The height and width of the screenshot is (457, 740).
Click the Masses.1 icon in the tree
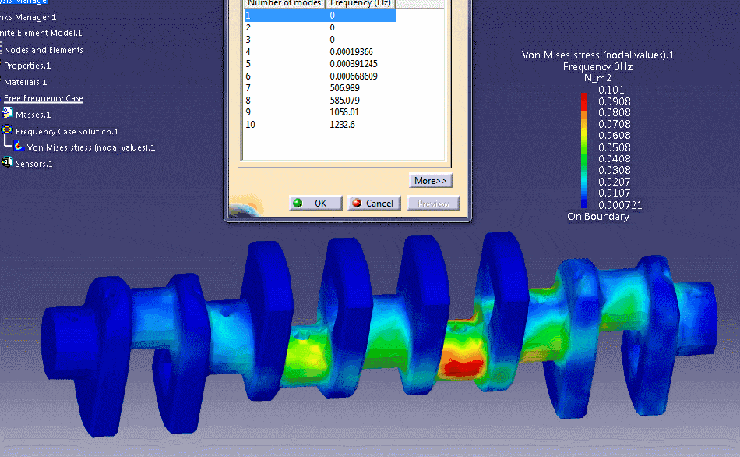tap(8, 114)
